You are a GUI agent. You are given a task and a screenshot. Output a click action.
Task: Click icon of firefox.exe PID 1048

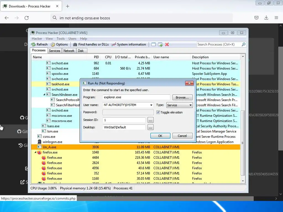39,152
